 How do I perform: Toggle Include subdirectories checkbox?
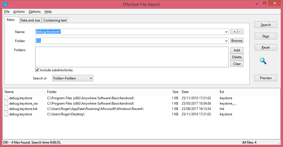coord(37,70)
